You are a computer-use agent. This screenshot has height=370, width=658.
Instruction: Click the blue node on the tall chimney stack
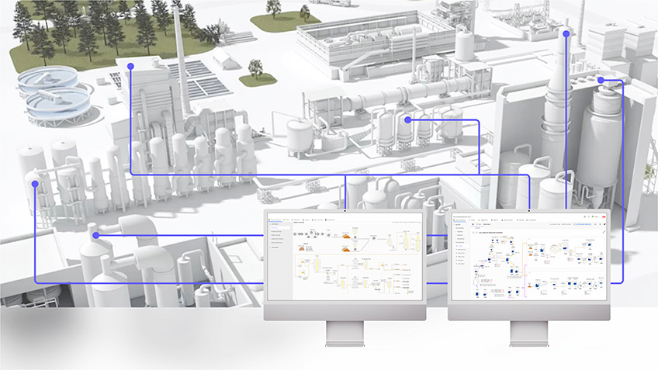566,34
